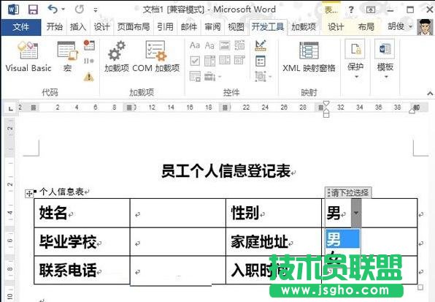Open the legacy tools dropdown
Screen dimensions: 435x302
tap(213, 76)
